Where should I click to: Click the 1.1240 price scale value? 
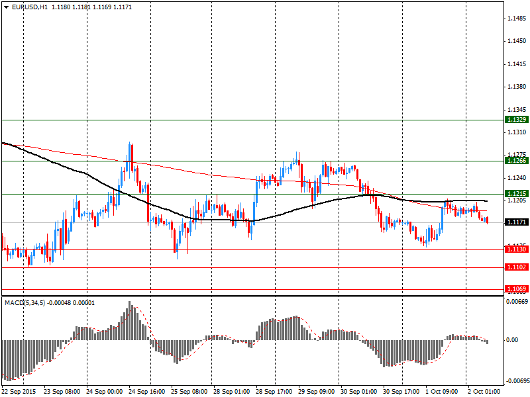tap(517, 177)
